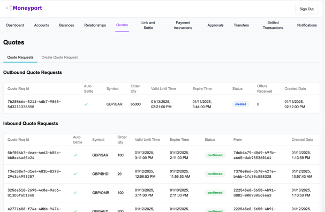Viewport: 325px width, 212px height.
Task: Open the Balances tab
Action: point(66,25)
